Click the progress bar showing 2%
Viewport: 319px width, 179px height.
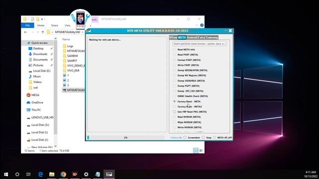(126, 138)
